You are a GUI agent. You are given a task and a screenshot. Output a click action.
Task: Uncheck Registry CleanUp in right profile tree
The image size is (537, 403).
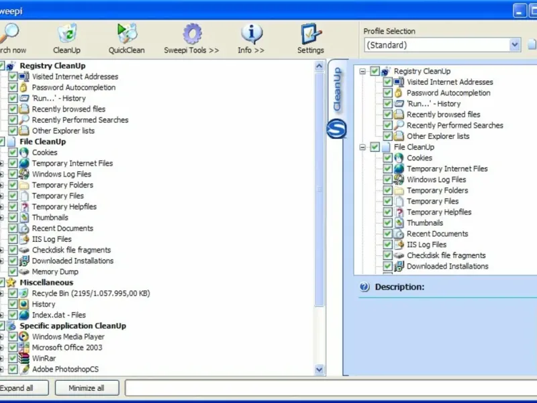pos(375,71)
